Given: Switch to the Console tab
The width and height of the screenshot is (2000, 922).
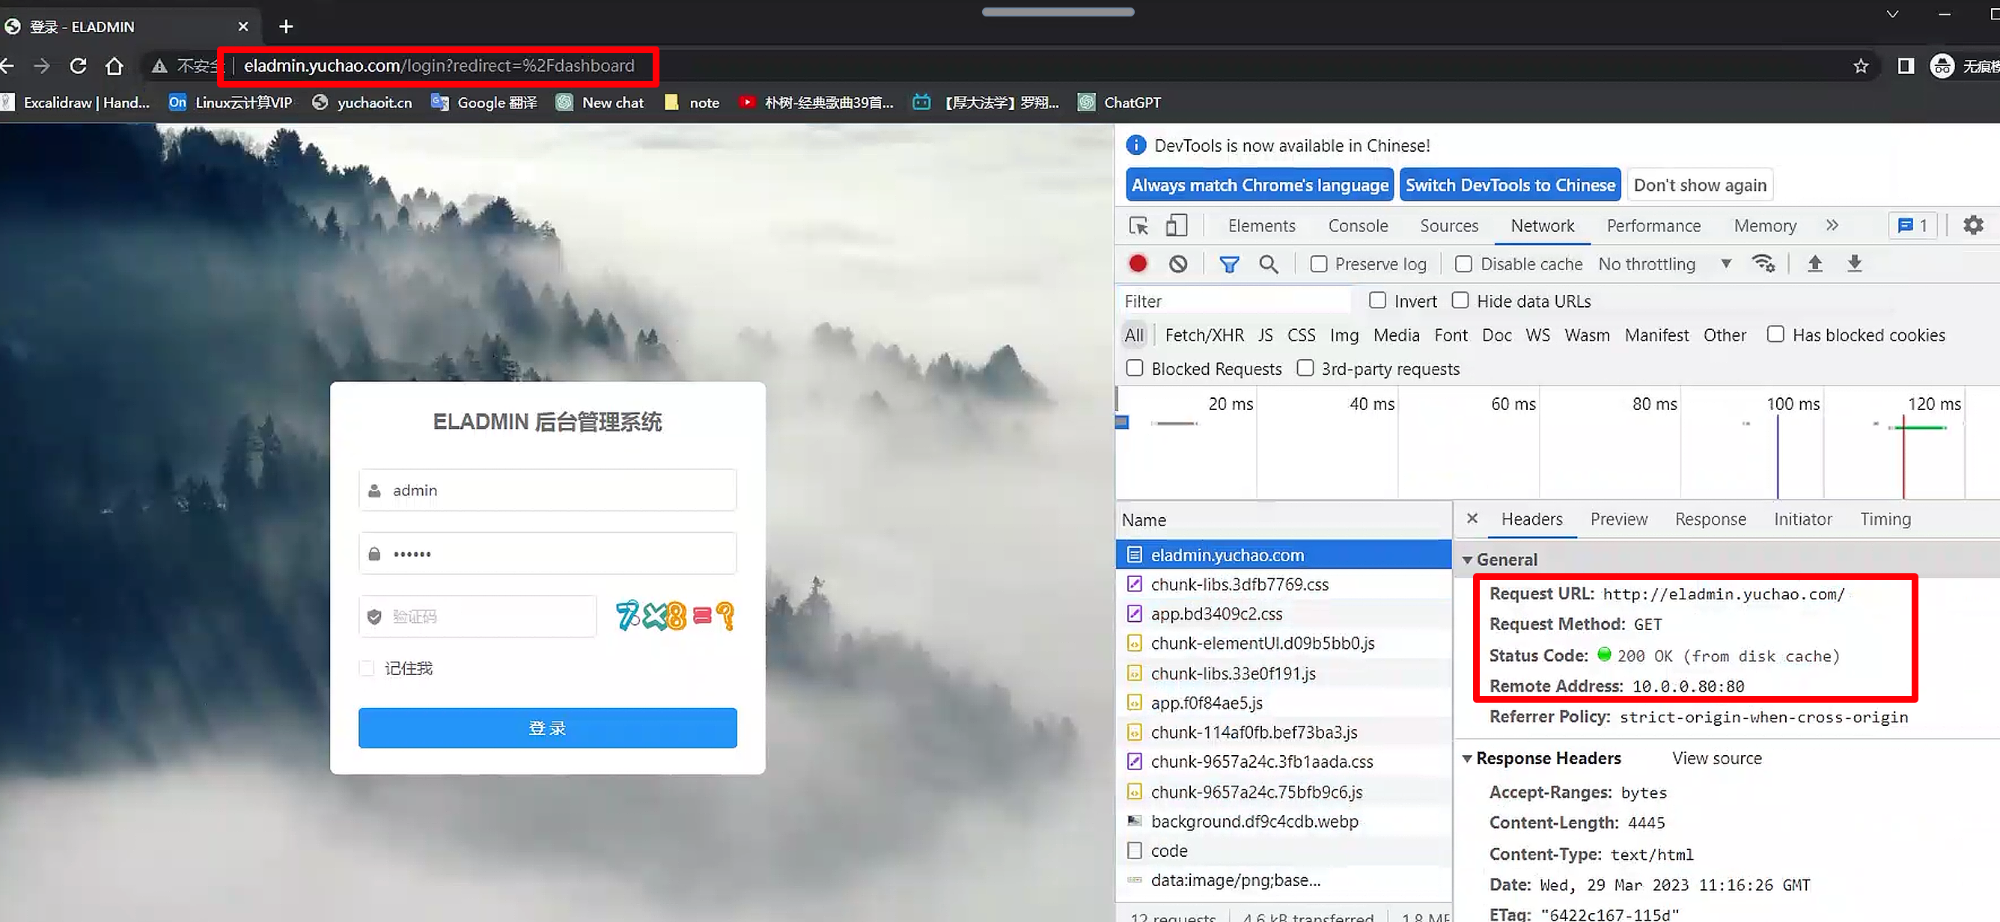Looking at the screenshot, I should tap(1357, 226).
